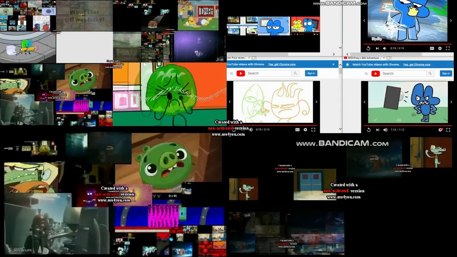
Task: Open YouTube guide menu in 'Four reven...' window
Action: (231, 73)
